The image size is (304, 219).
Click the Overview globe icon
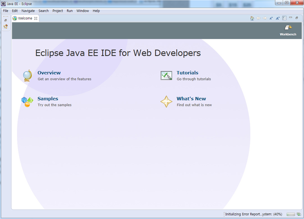click(28, 75)
